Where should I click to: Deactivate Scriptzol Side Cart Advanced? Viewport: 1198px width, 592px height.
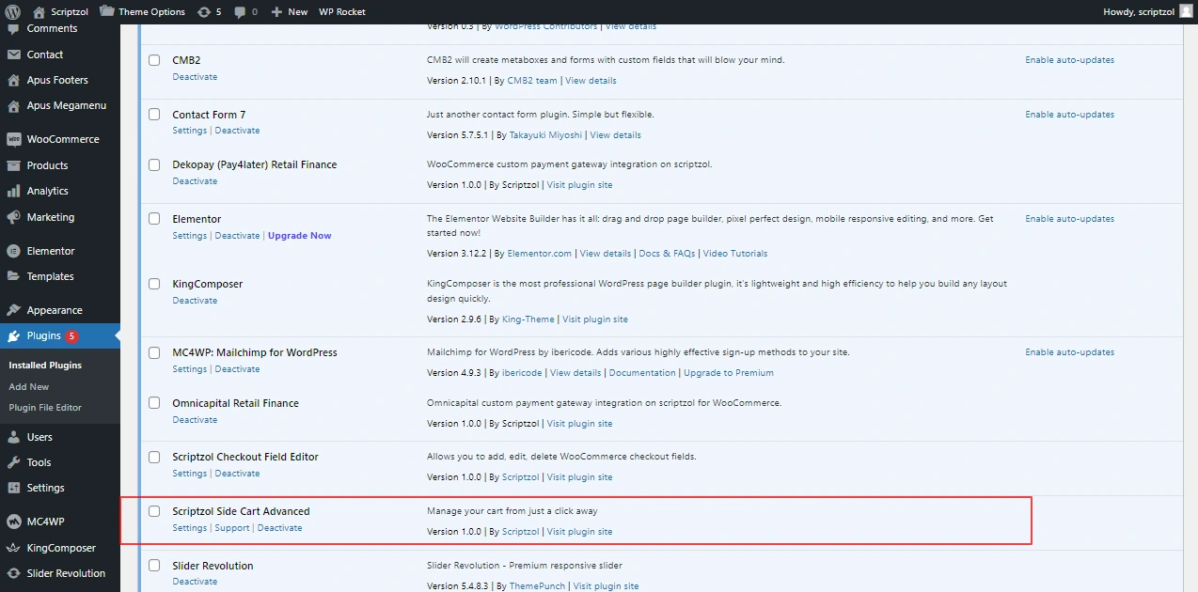(x=280, y=528)
